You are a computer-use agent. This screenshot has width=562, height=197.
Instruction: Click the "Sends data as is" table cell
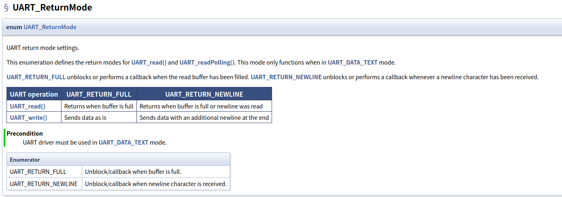(85, 118)
